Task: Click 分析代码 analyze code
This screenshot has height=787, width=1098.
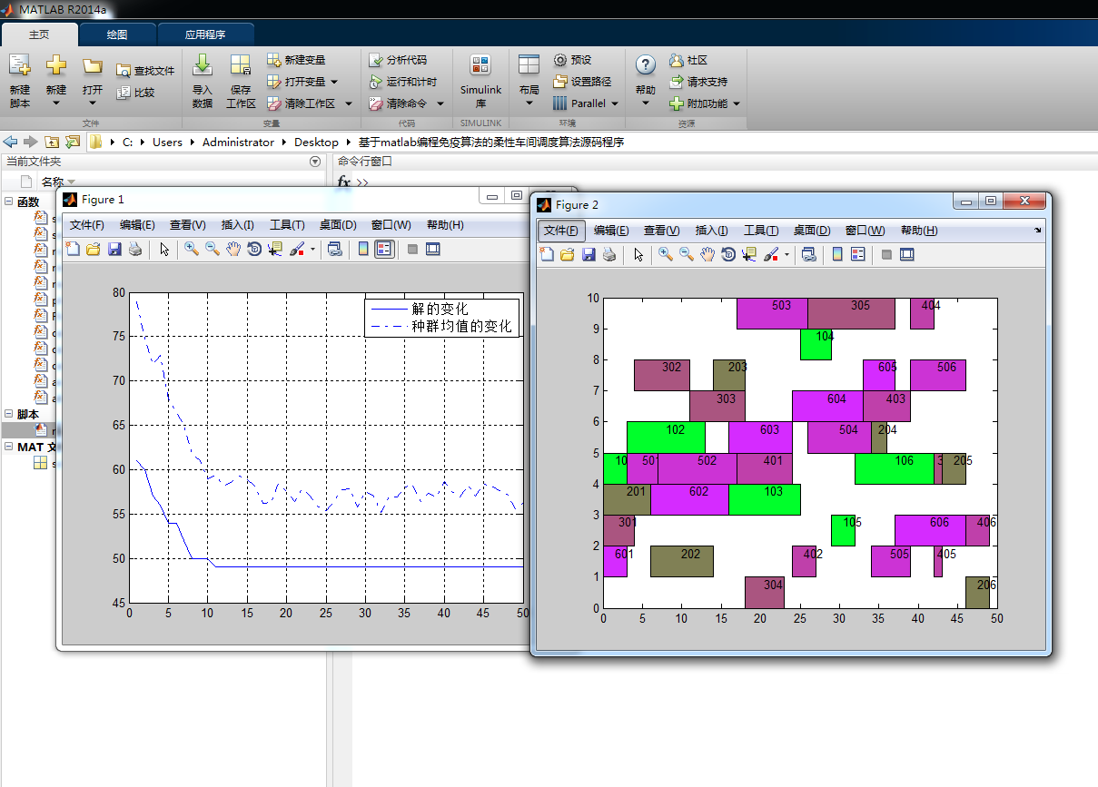Action: 398,60
